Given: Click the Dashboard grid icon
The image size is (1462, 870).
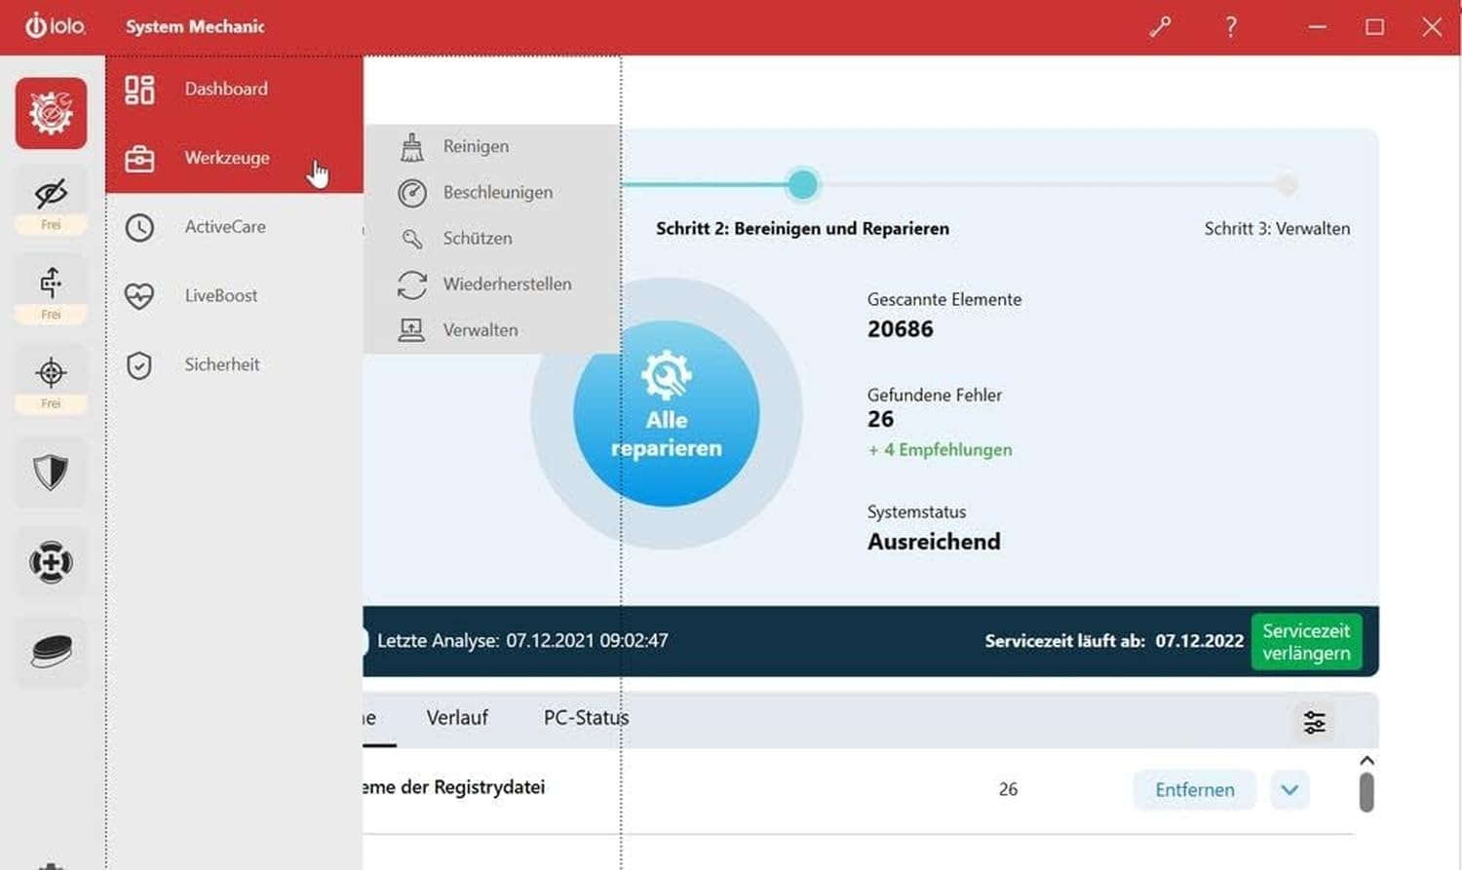Looking at the screenshot, I should (x=139, y=90).
